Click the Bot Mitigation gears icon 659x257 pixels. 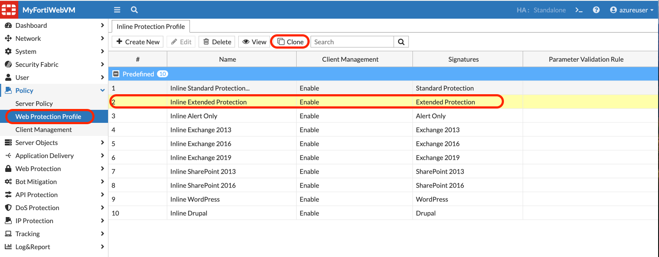coord(8,182)
